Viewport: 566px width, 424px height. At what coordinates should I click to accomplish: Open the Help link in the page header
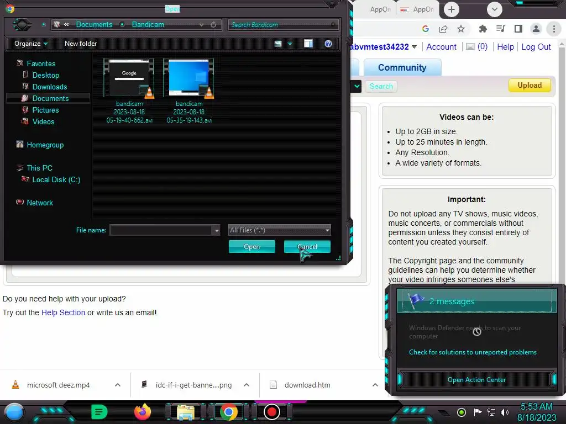(x=505, y=47)
